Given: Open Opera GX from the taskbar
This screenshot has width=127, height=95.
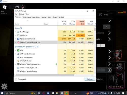Looking at the screenshot, I should (43, 93).
